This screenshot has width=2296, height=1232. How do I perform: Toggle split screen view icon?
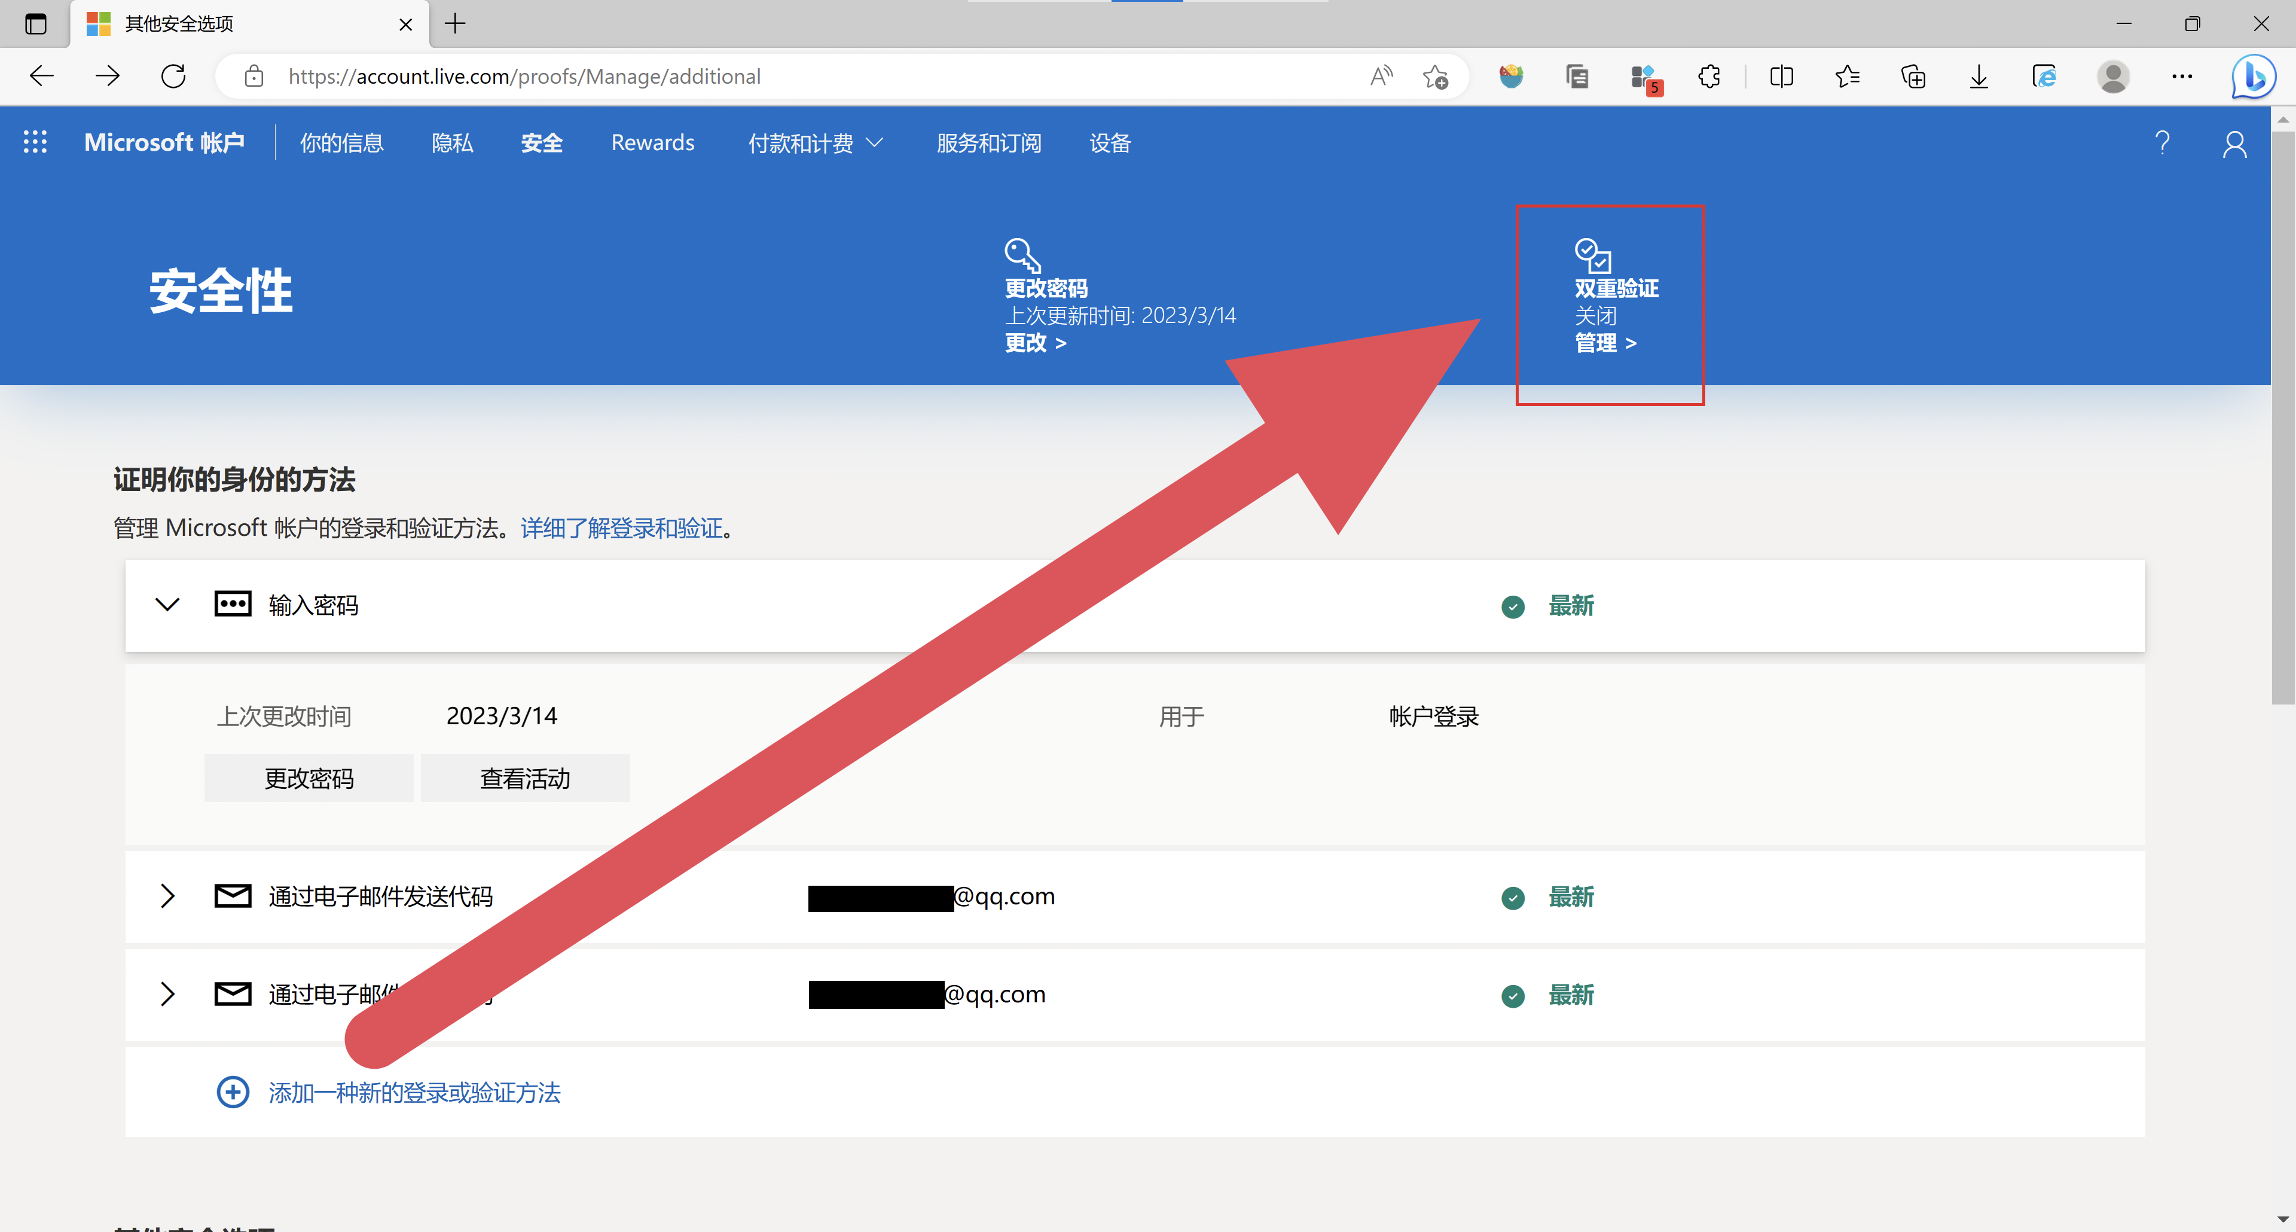1781,77
